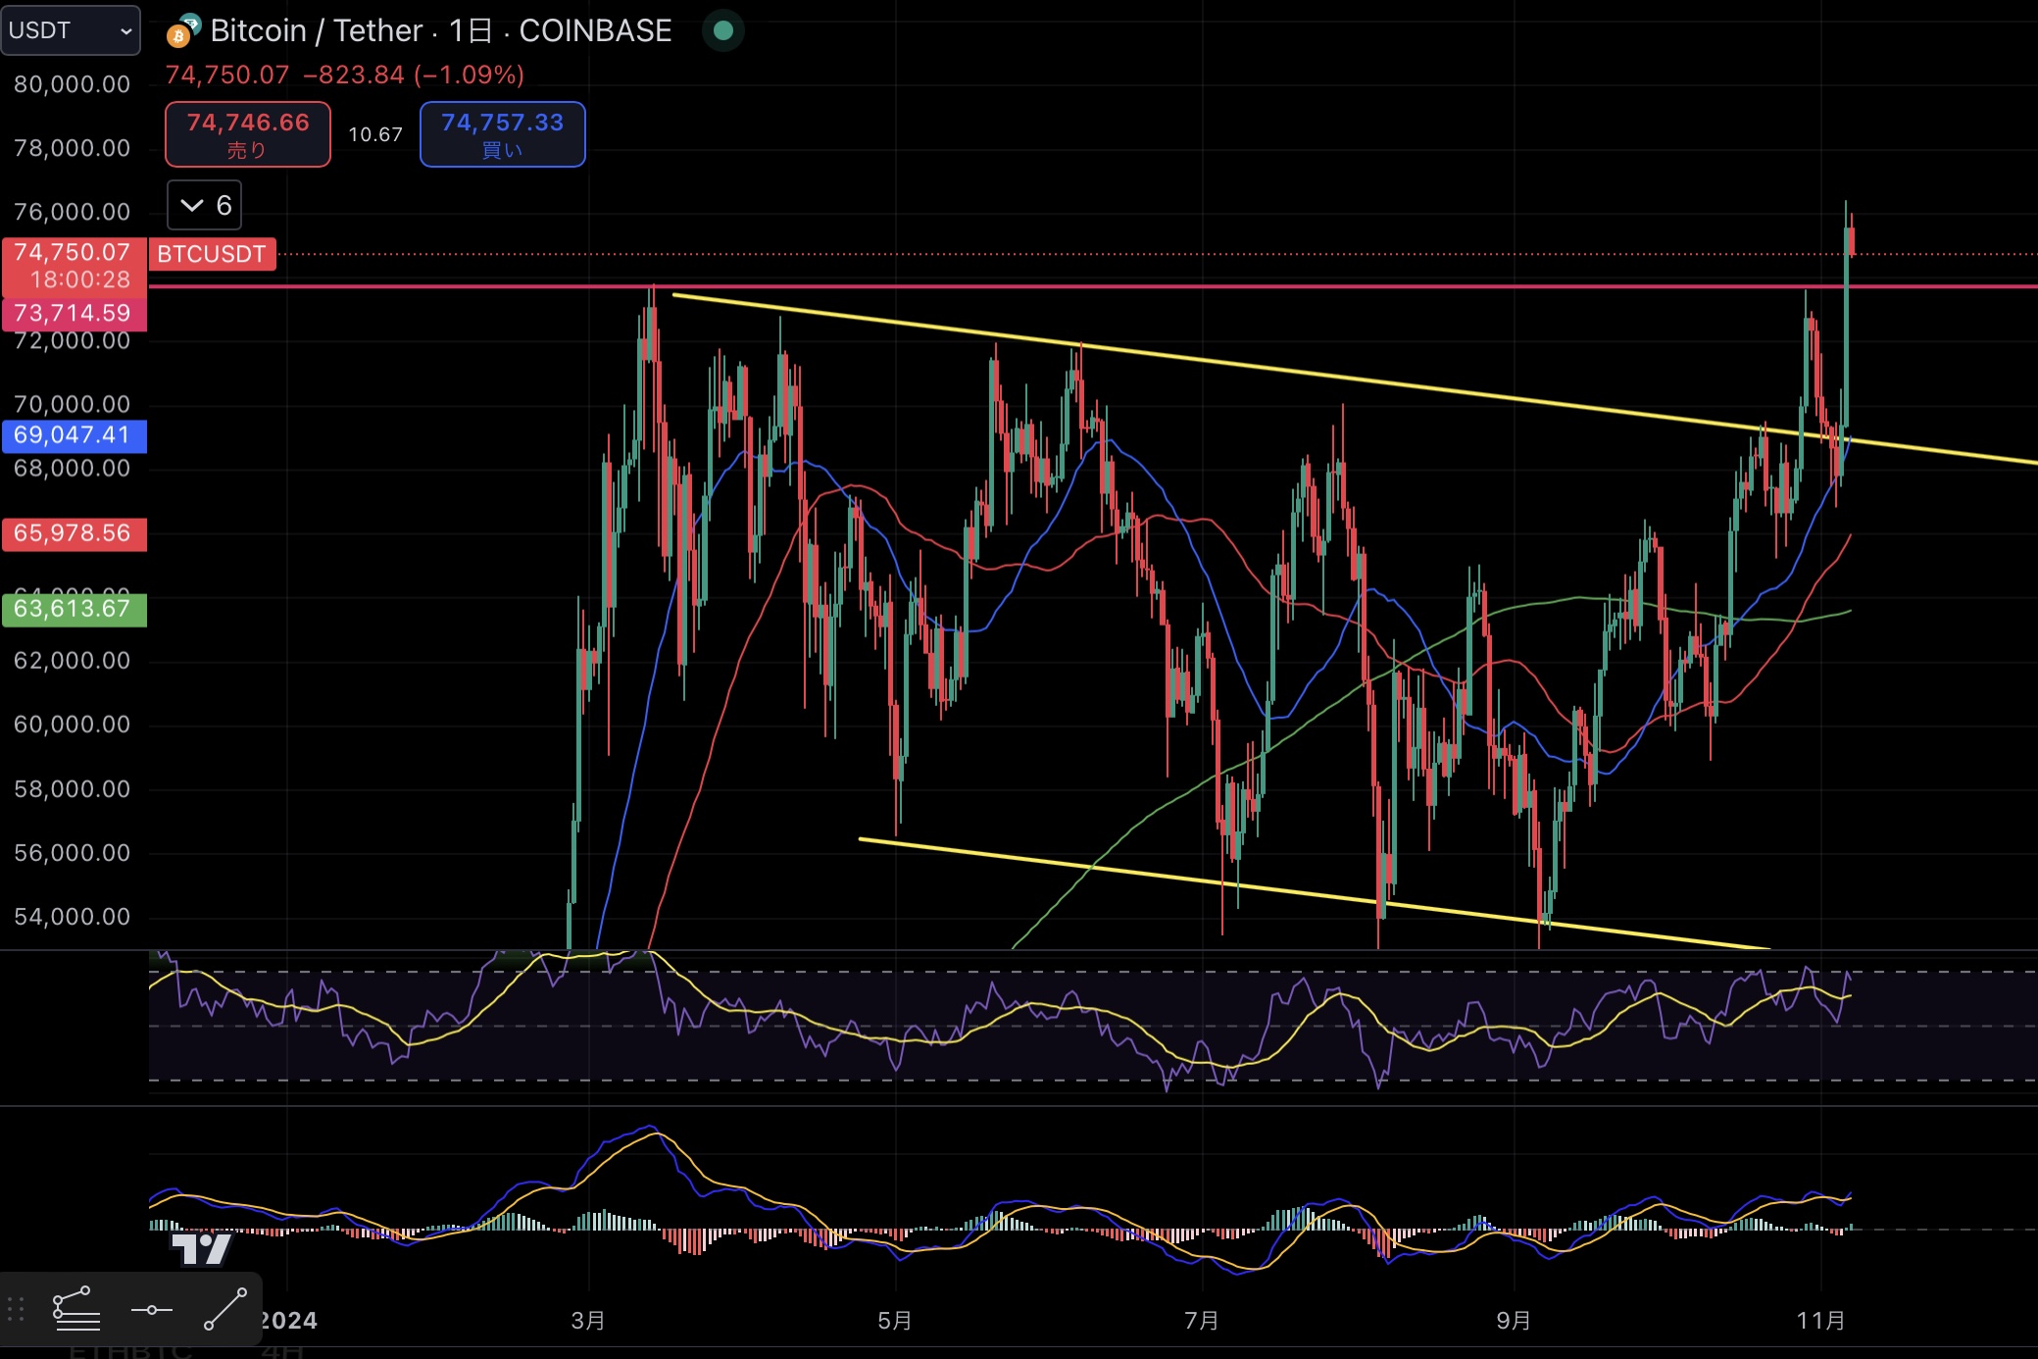Image resolution: width=2038 pixels, height=1359 pixels.
Task: Click the 9月 time axis label
Action: [1514, 1321]
